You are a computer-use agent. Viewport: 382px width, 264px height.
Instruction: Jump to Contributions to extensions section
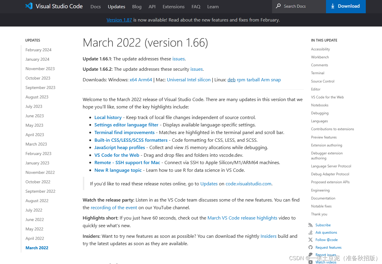pyautogui.click(x=332, y=129)
